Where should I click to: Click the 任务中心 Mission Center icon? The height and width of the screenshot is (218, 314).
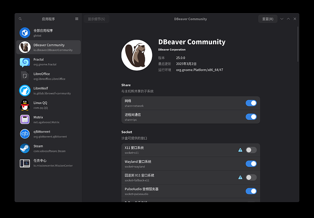[25, 163]
